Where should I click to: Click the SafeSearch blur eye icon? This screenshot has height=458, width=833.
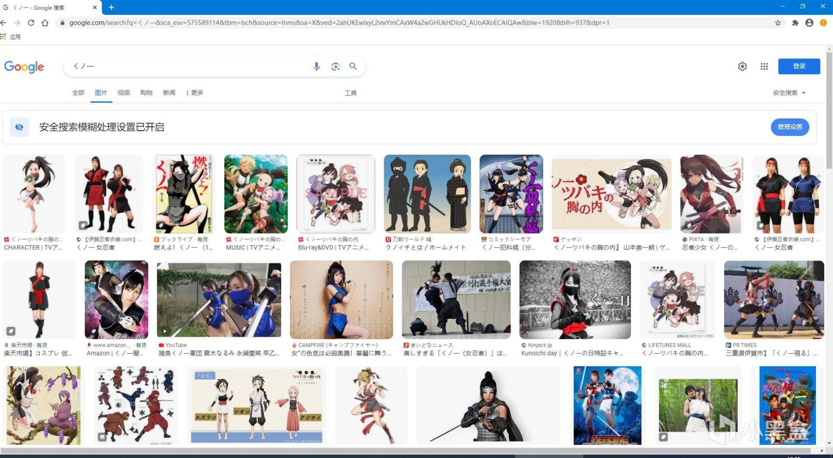click(19, 127)
